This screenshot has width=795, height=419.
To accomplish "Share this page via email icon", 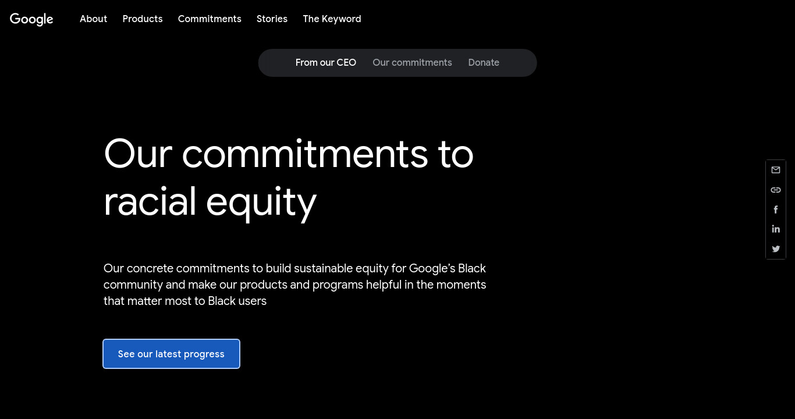I will click(x=776, y=170).
